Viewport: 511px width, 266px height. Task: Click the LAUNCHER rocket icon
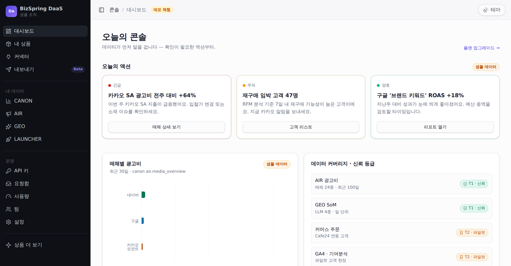click(9, 139)
